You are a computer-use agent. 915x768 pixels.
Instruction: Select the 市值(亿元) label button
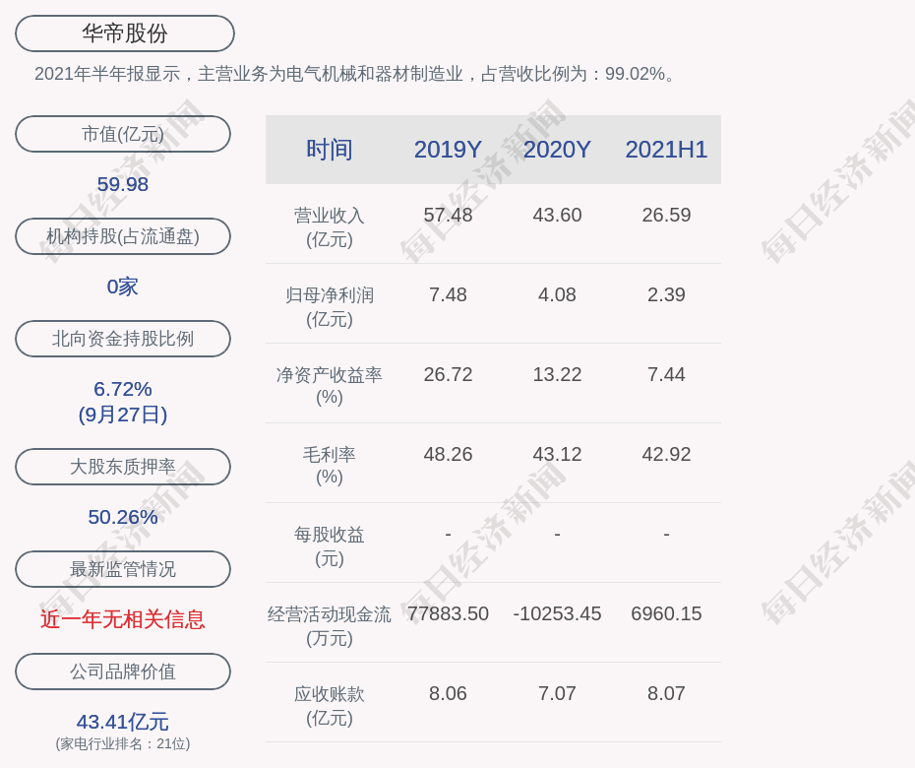click(123, 134)
